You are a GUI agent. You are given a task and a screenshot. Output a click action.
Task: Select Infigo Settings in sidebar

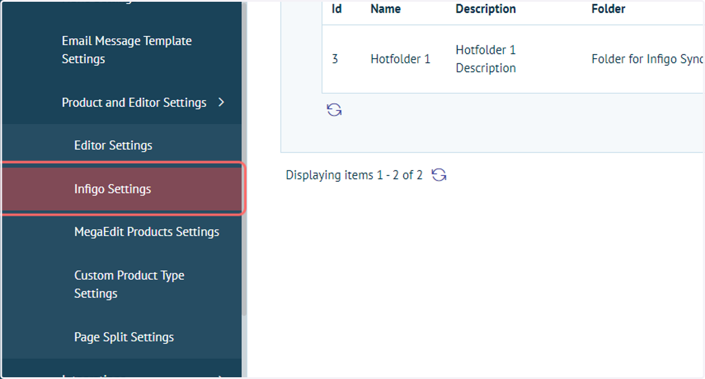coord(121,189)
